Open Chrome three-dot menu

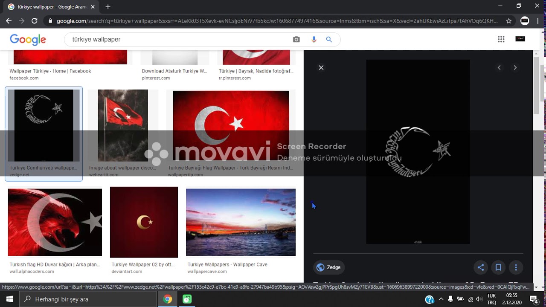tap(538, 20)
